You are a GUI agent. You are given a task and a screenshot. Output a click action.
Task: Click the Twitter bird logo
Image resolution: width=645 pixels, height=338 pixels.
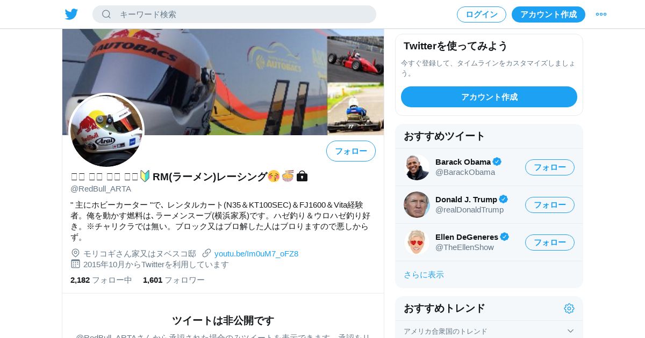point(71,14)
